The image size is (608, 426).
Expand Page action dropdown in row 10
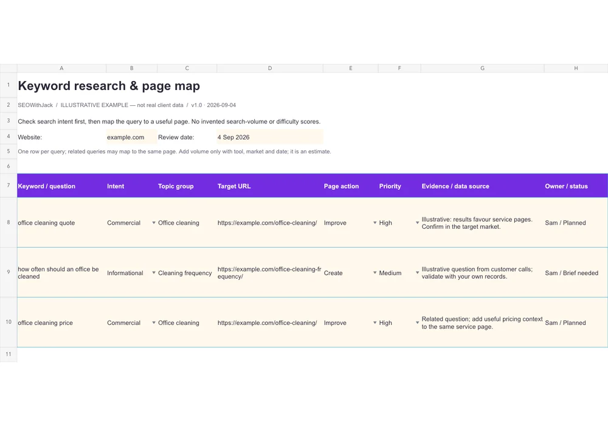pos(375,323)
